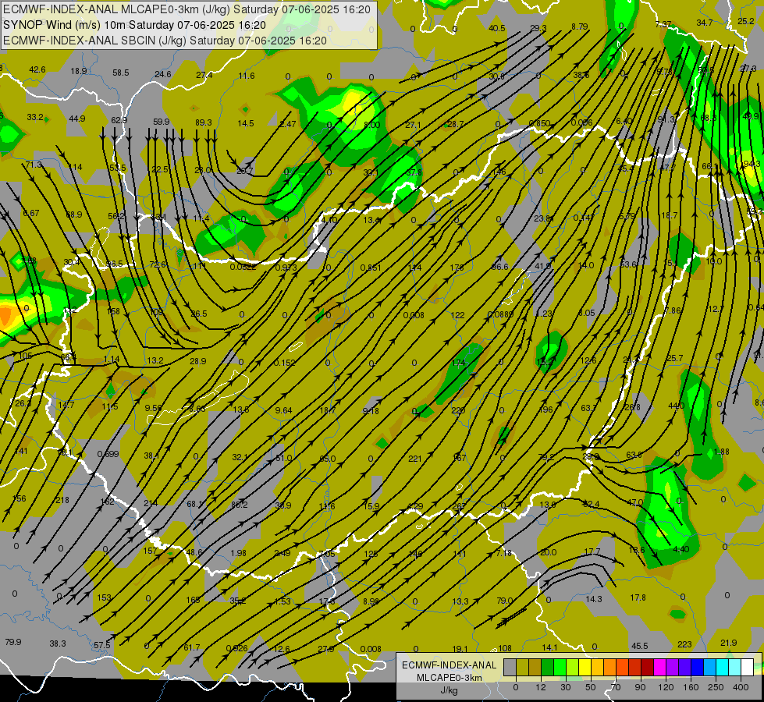Click the map value '27.1'
Screen dimensions: 764x702
pyautogui.click(x=413, y=125)
